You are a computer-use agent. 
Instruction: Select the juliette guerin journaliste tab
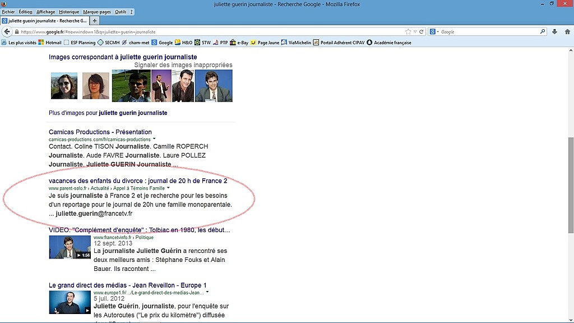45,21
